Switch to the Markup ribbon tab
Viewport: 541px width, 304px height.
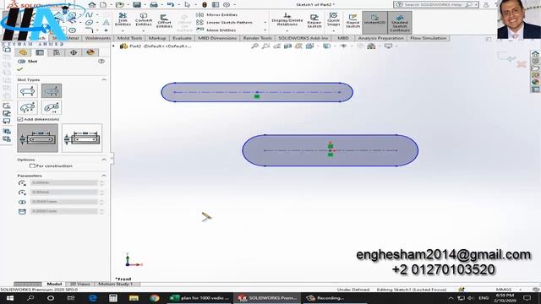[157, 38]
